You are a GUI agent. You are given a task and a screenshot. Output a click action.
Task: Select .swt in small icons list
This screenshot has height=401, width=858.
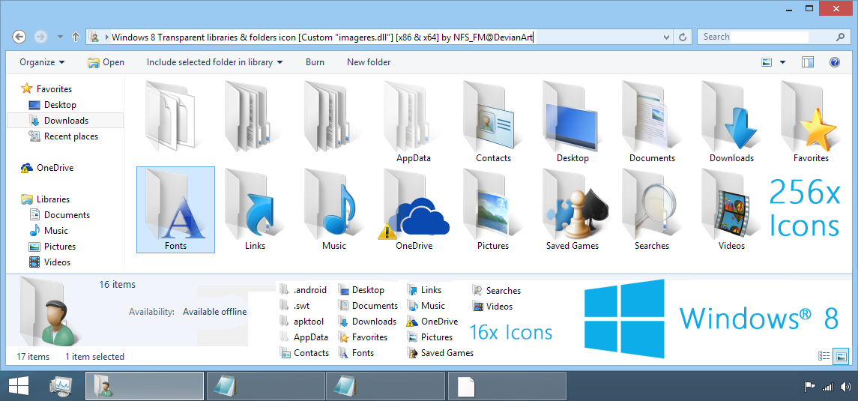pyautogui.click(x=295, y=306)
